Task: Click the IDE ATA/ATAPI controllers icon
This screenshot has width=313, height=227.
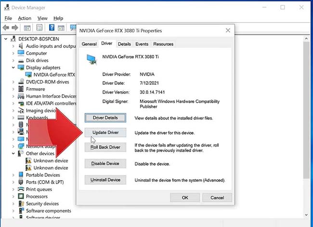Action: pos(21,103)
